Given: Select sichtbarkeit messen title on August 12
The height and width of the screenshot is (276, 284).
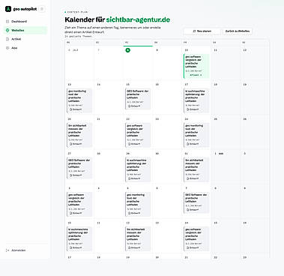Looking at the screenshot, I should pyautogui.click(x=136, y=234).
